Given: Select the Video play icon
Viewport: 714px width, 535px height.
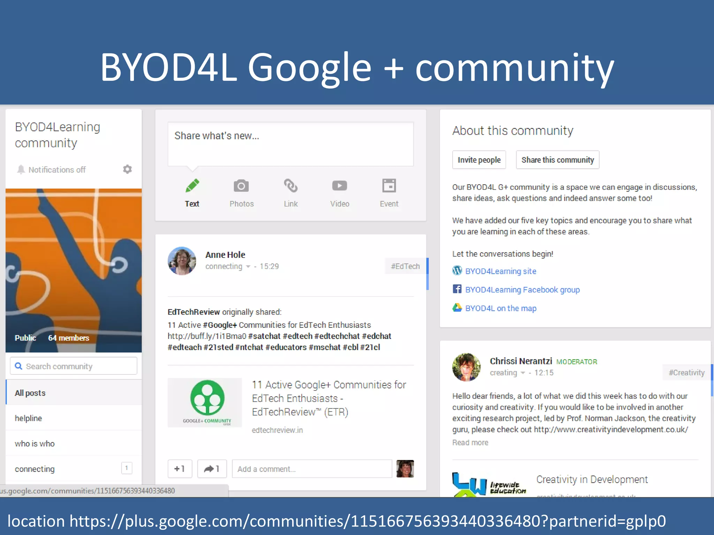Looking at the screenshot, I should tap(340, 186).
